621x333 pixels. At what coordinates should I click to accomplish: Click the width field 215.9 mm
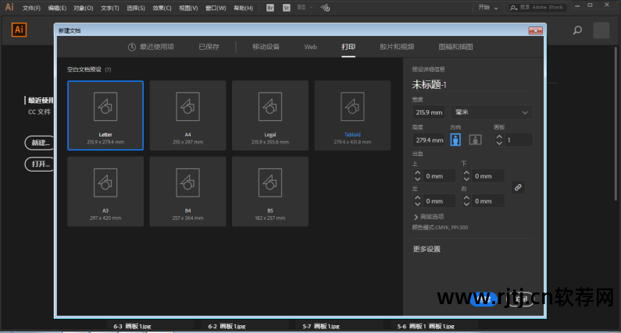pos(429,112)
